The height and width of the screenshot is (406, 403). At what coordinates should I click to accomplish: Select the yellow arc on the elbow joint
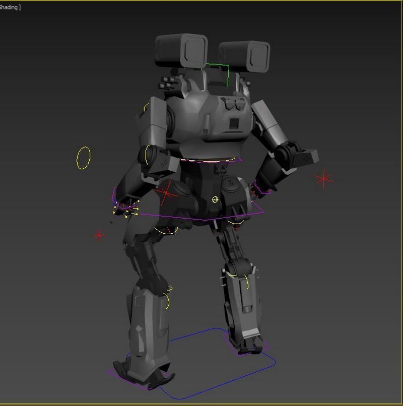(x=147, y=155)
